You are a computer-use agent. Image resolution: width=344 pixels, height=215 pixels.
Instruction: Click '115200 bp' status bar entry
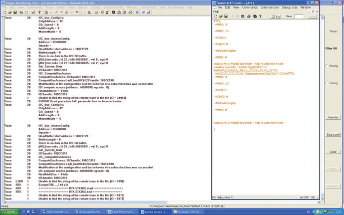click(x=218, y=206)
